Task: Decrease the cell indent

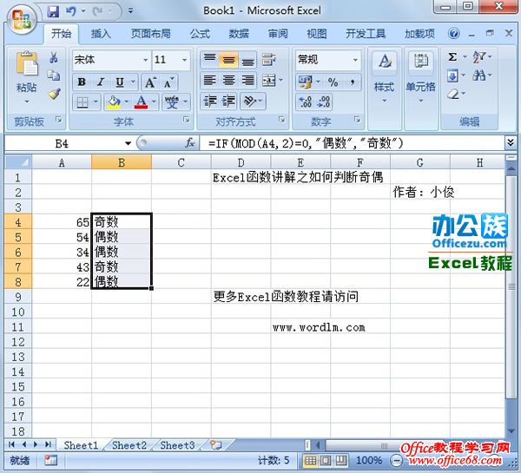Action: 210,101
